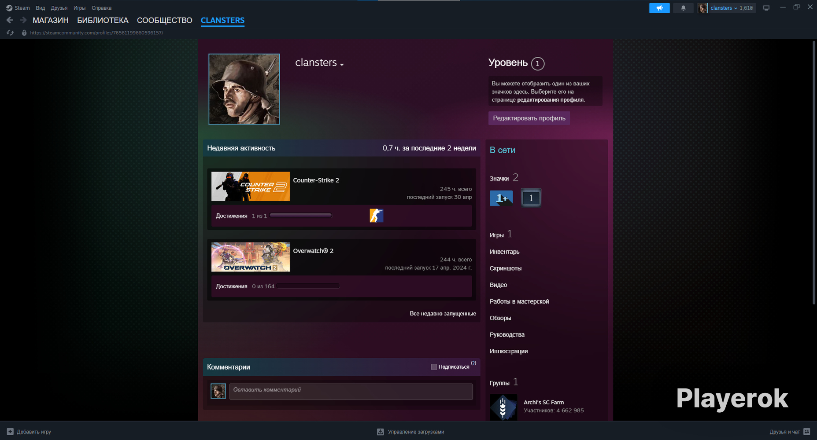Viewport: 817px width, 440px height.
Task: Open Archi's SC Farm group link
Action: tap(543, 402)
